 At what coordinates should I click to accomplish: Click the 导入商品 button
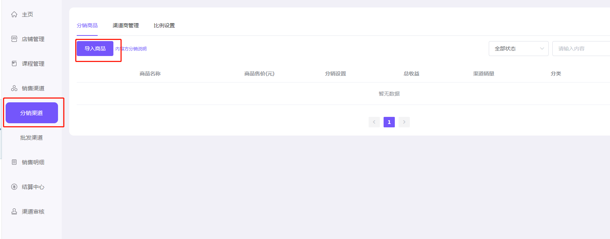point(95,49)
